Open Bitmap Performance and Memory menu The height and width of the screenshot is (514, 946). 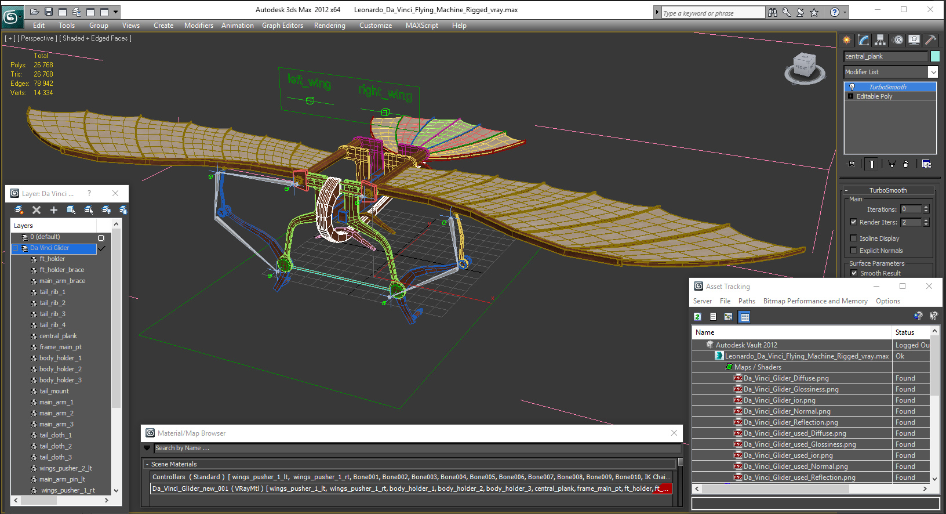(x=815, y=301)
